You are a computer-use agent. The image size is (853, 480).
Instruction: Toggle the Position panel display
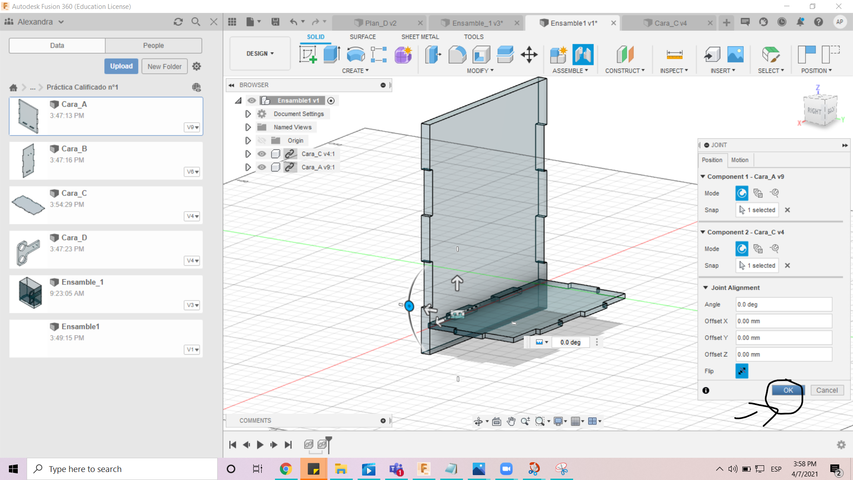713,160
